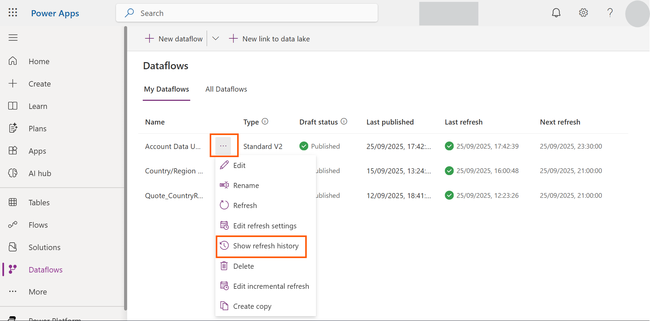This screenshot has height=321, width=650.
Task: Click the help question mark icon
Action: pyautogui.click(x=610, y=13)
